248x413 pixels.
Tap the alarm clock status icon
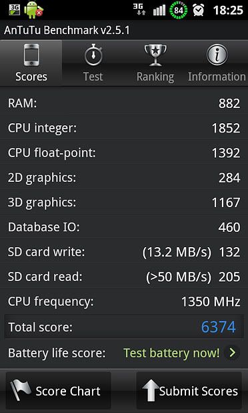pyautogui.click(x=199, y=10)
